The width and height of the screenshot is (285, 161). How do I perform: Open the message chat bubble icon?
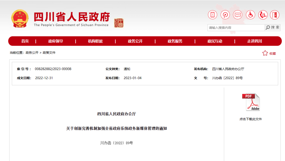point(237,15)
